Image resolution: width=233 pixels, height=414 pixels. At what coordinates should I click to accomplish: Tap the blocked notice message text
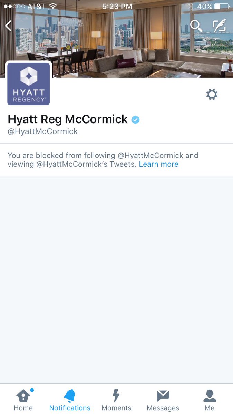[x=103, y=160]
